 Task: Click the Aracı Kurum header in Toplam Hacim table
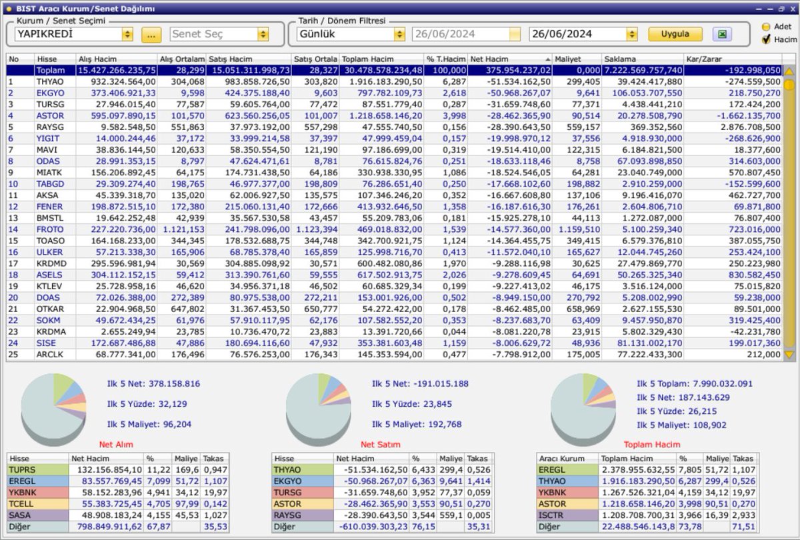click(568, 459)
